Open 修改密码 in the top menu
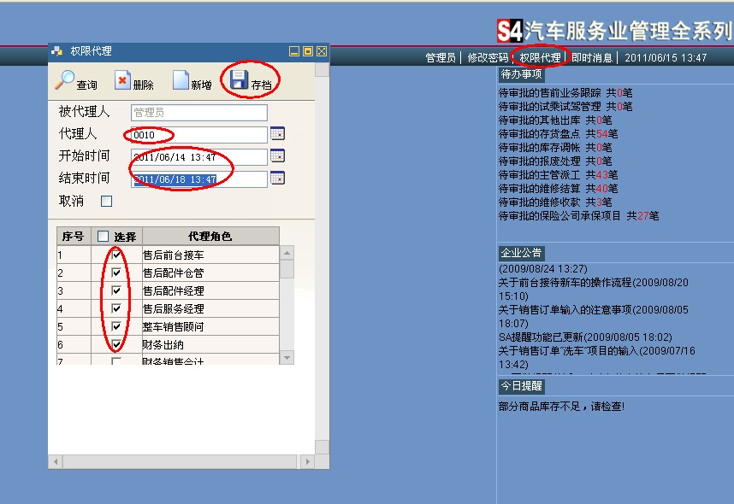Viewport: 734px width, 504px height. coord(487,58)
